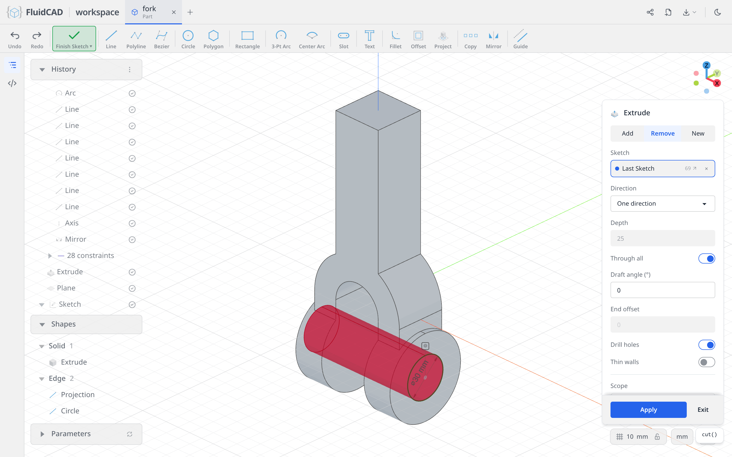The height and width of the screenshot is (457, 732).
Task: Toggle the Mirror history item checkmark
Action: point(132,240)
